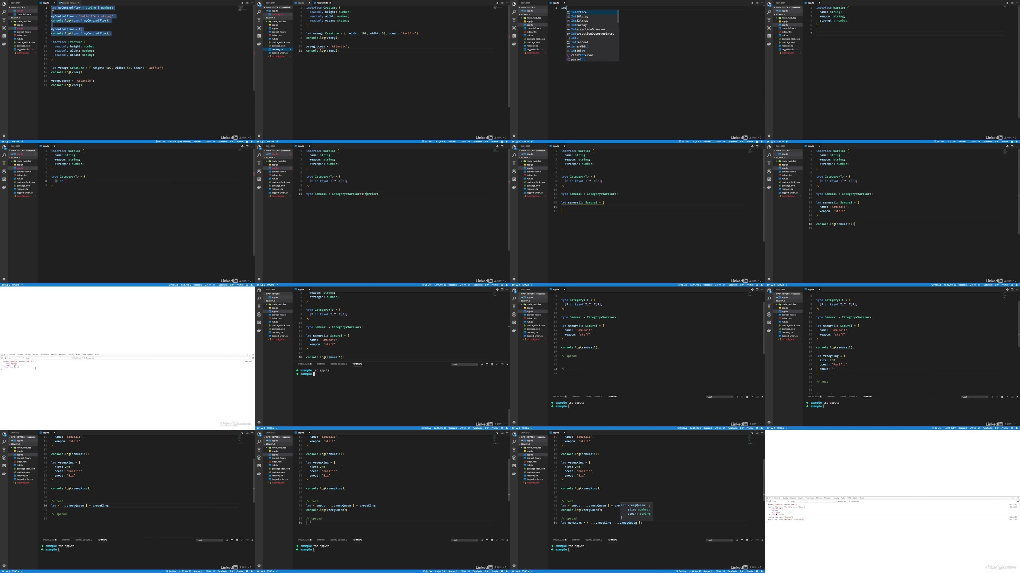
Task: Expand node_modules folder in readonly.ts window
Action: point(277,21)
